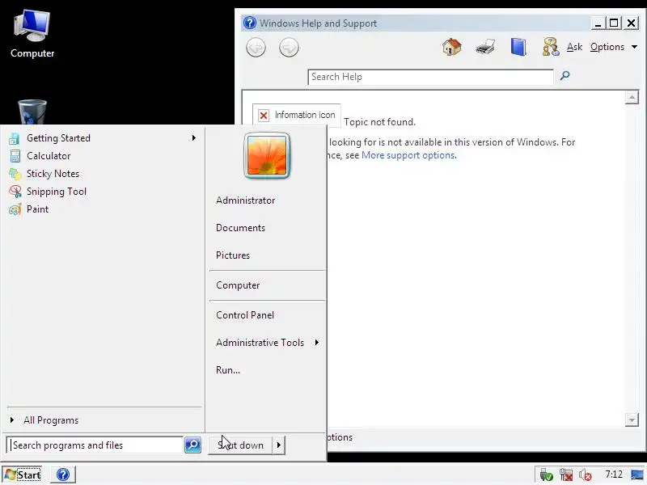647x485 pixels.
Task: Open Administrator user folder
Action: click(246, 200)
